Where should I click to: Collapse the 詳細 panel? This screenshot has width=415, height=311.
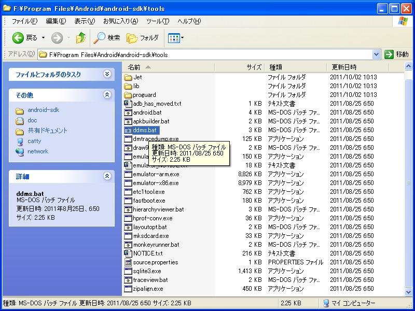(x=107, y=176)
